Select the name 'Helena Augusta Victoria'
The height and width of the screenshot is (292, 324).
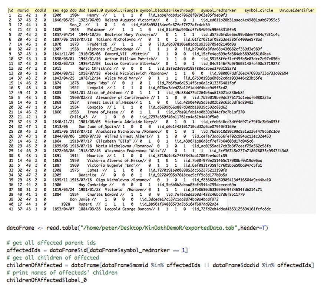pos(130,20)
